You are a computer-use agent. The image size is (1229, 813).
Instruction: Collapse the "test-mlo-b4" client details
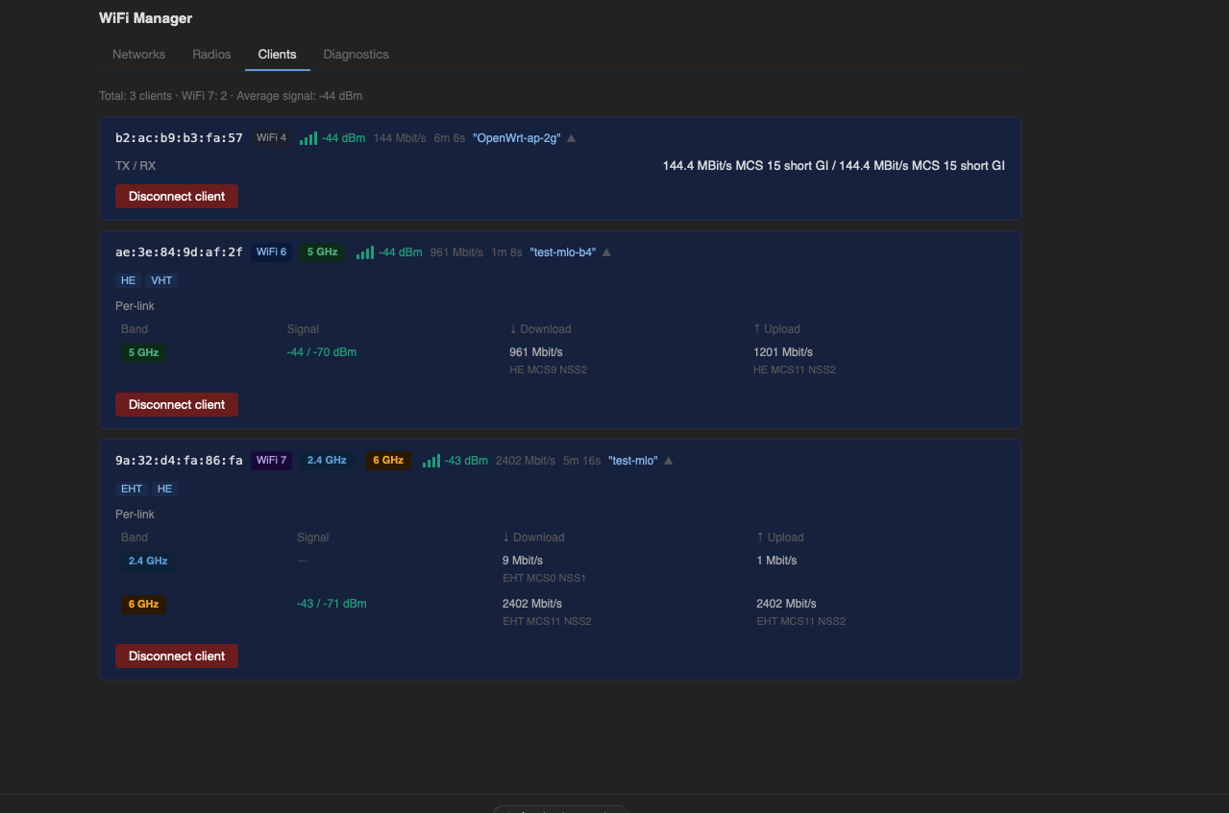pos(606,252)
